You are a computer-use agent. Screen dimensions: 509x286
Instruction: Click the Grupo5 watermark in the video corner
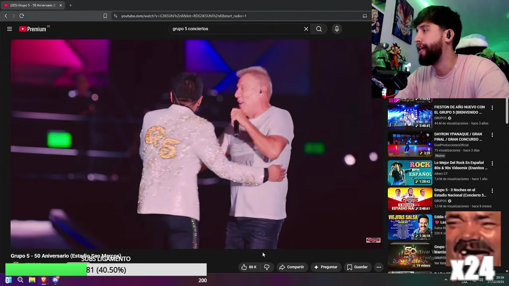[373, 240]
